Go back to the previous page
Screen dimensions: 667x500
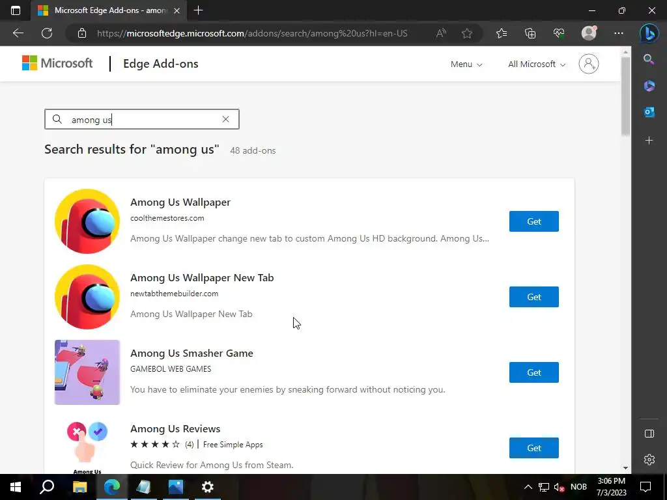pyautogui.click(x=18, y=33)
